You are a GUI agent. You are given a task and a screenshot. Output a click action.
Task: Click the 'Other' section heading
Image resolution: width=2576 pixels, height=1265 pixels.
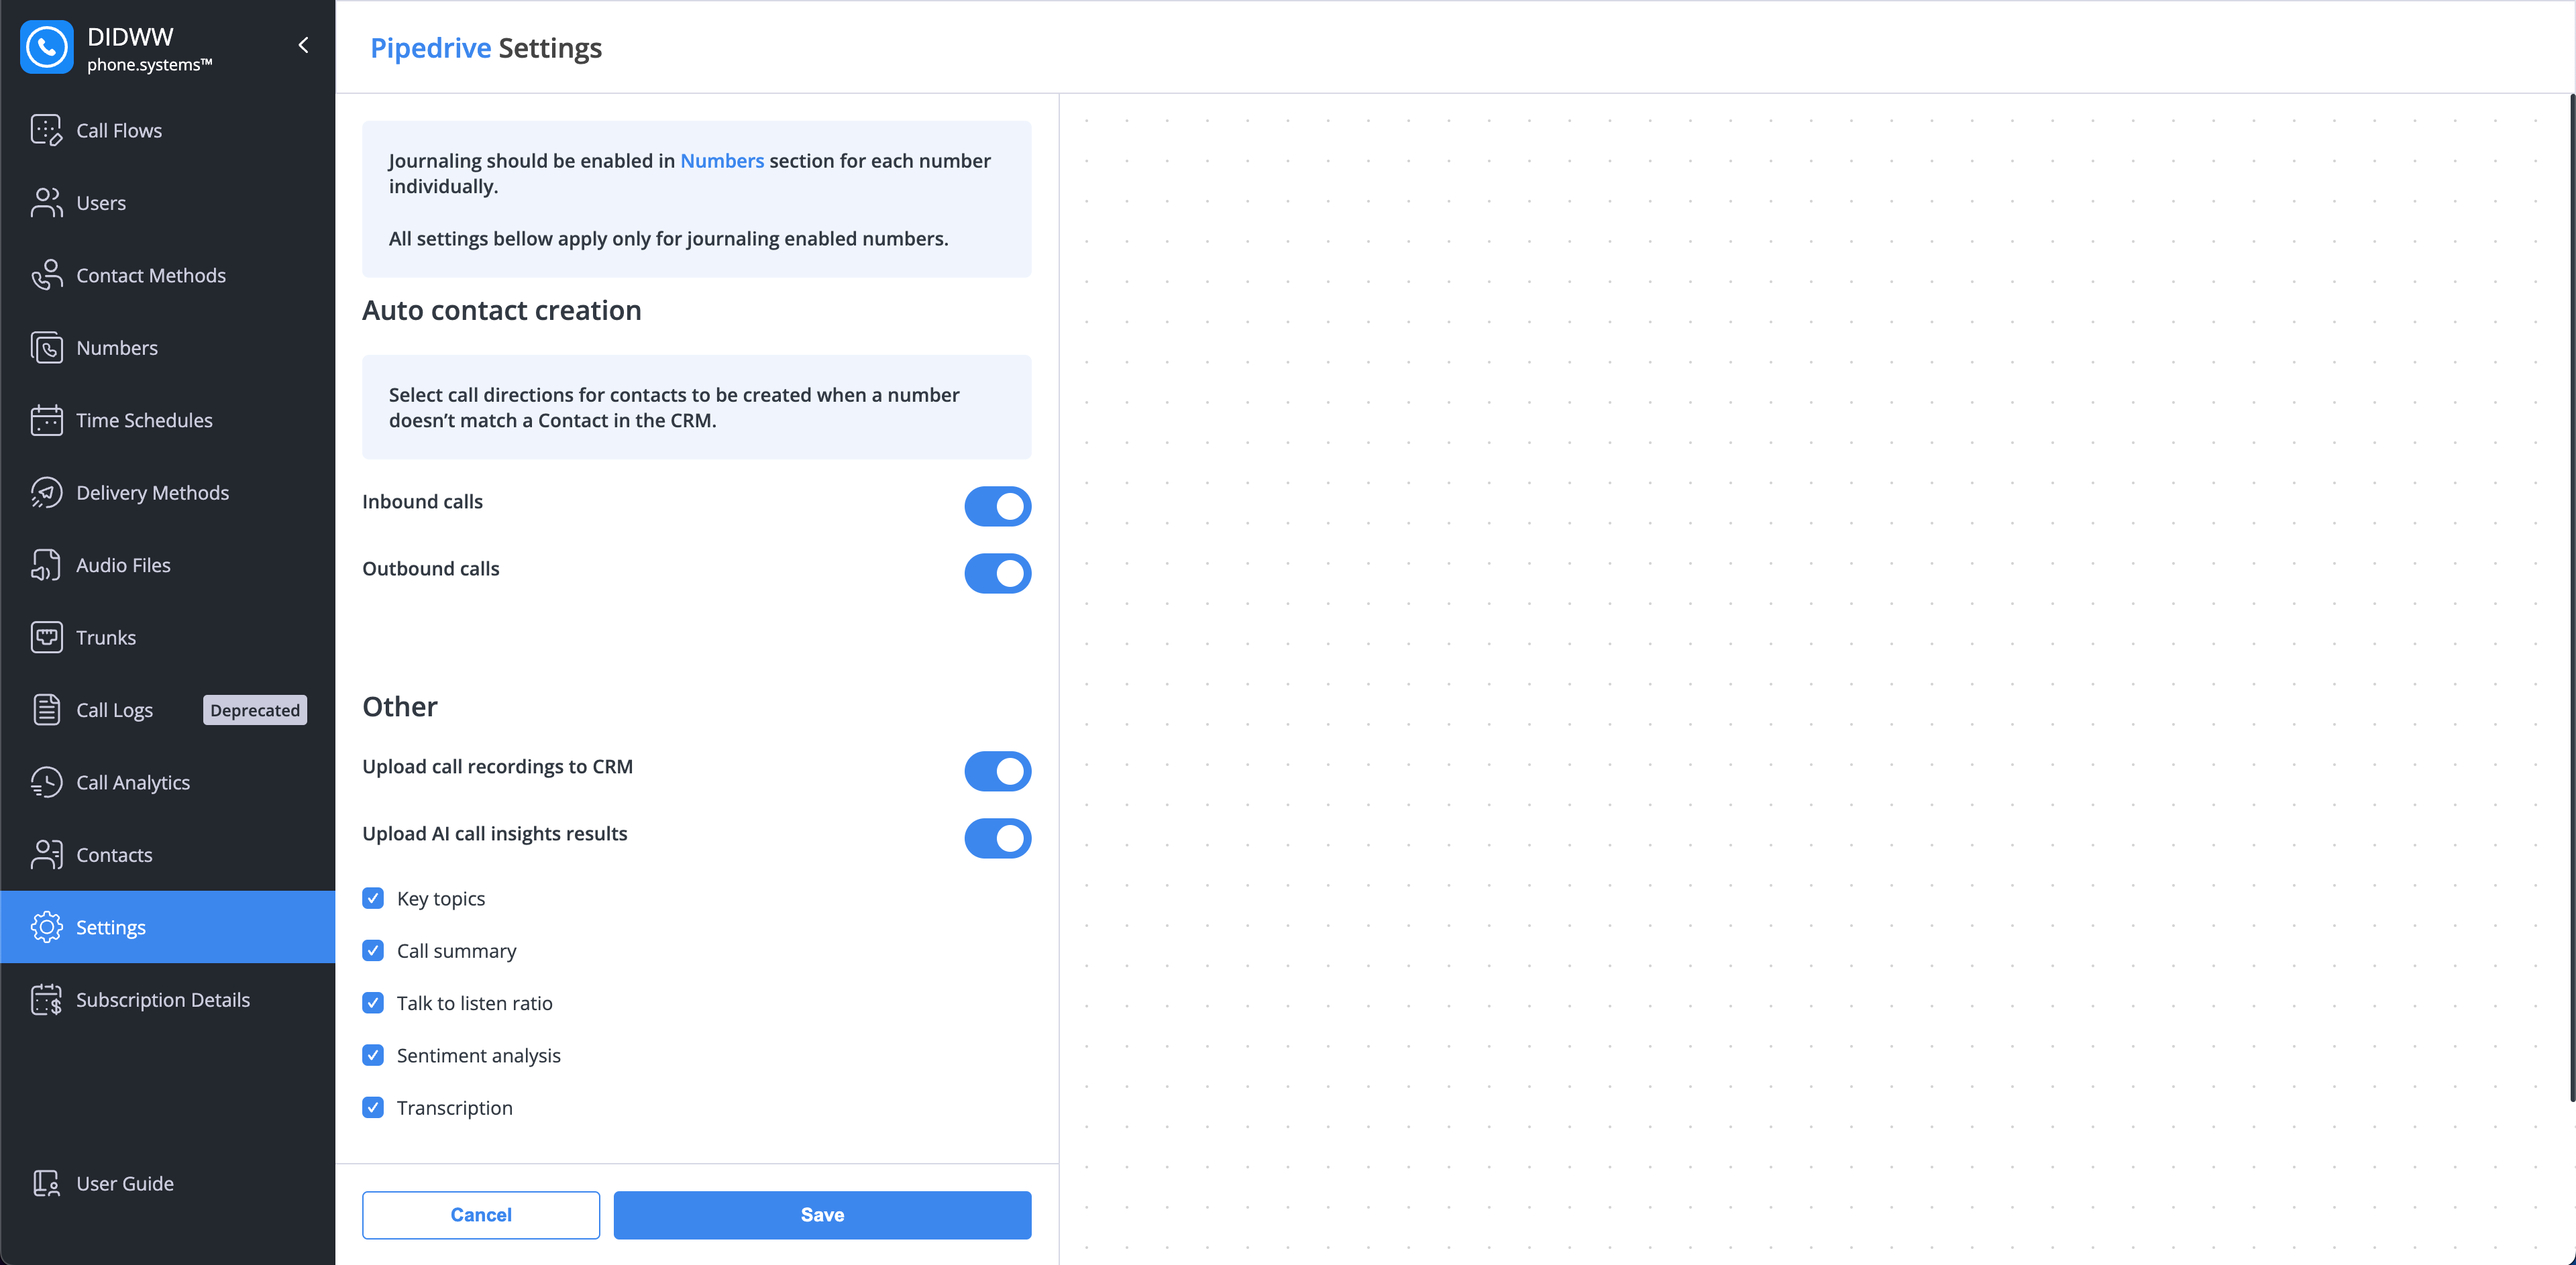400,707
